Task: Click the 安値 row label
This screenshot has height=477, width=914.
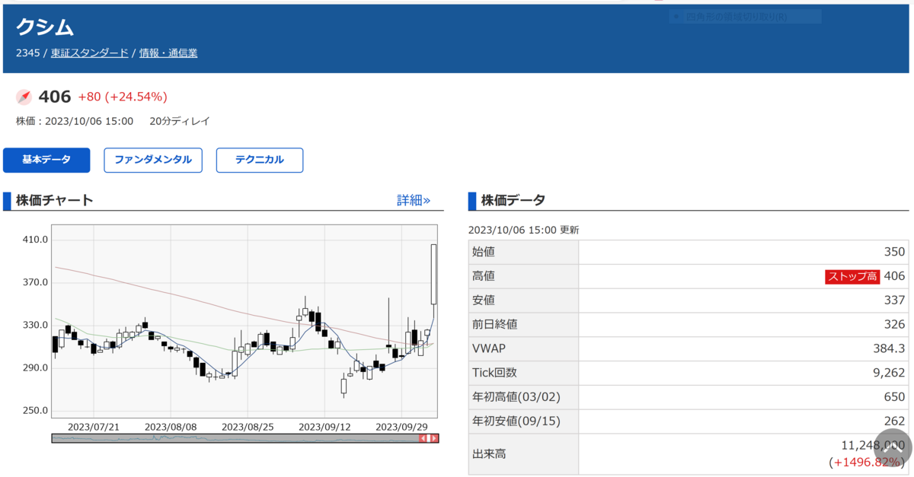Action: coord(484,301)
